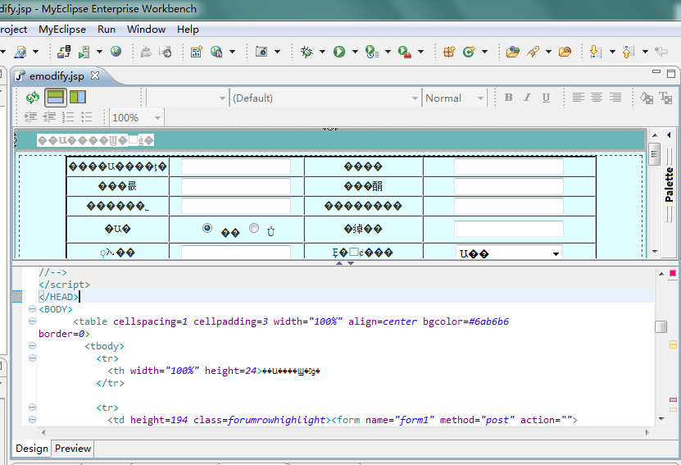Click the first text input field in form
Viewport: 681px width, 465px height.
coord(236,166)
